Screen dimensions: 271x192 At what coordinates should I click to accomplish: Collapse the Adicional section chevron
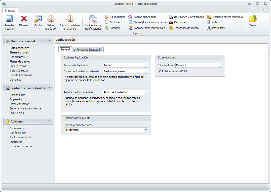tap(49, 121)
